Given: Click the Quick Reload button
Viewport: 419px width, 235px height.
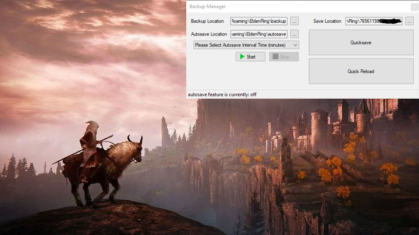Looking at the screenshot, I should pyautogui.click(x=361, y=71).
